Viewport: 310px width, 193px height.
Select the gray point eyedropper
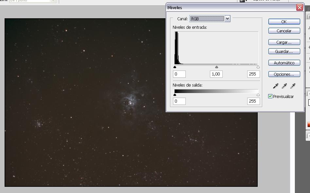[284, 86]
